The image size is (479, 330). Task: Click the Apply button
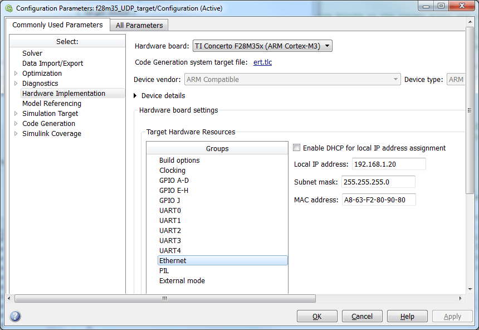tap(452, 316)
